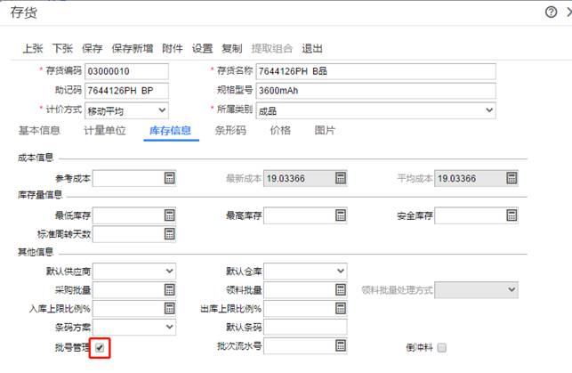Image resolution: width=572 pixels, height=373 pixels.
Task: Open calculator icon in 采购批量 field
Action: coord(169,289)
